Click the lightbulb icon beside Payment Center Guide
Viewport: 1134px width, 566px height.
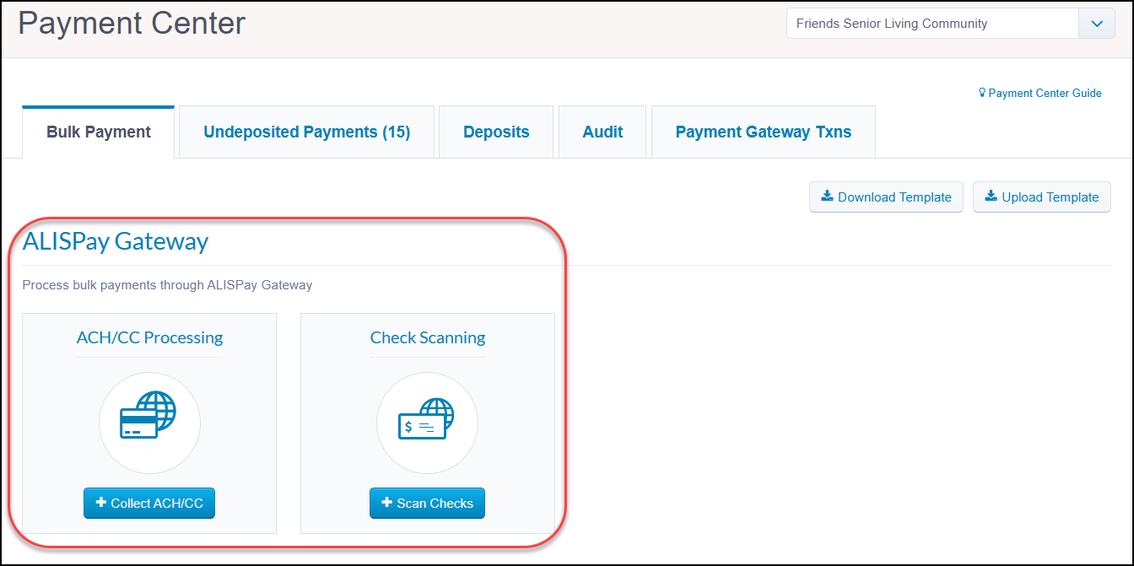click(x=982, y=93)
